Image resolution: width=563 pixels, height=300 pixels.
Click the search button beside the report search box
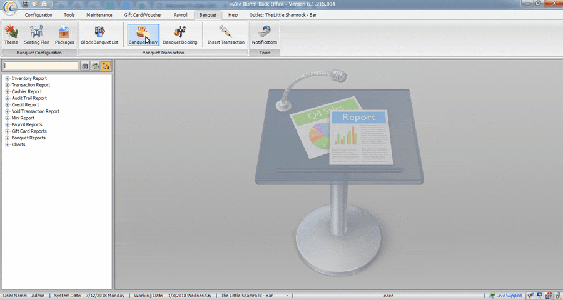click(x=85, y=65)
